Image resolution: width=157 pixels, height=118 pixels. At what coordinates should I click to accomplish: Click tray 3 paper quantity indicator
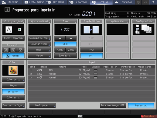pyautogui.click(x=95, y=78)
